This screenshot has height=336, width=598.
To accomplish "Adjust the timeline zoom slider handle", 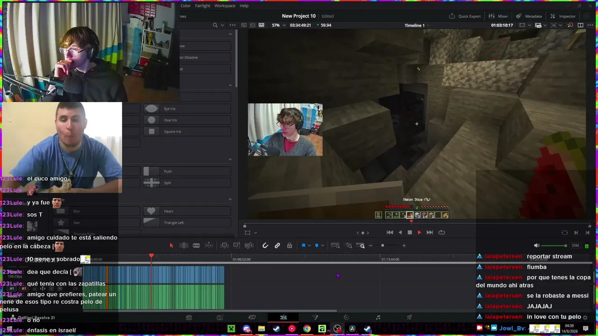I will tap(383, 245).
